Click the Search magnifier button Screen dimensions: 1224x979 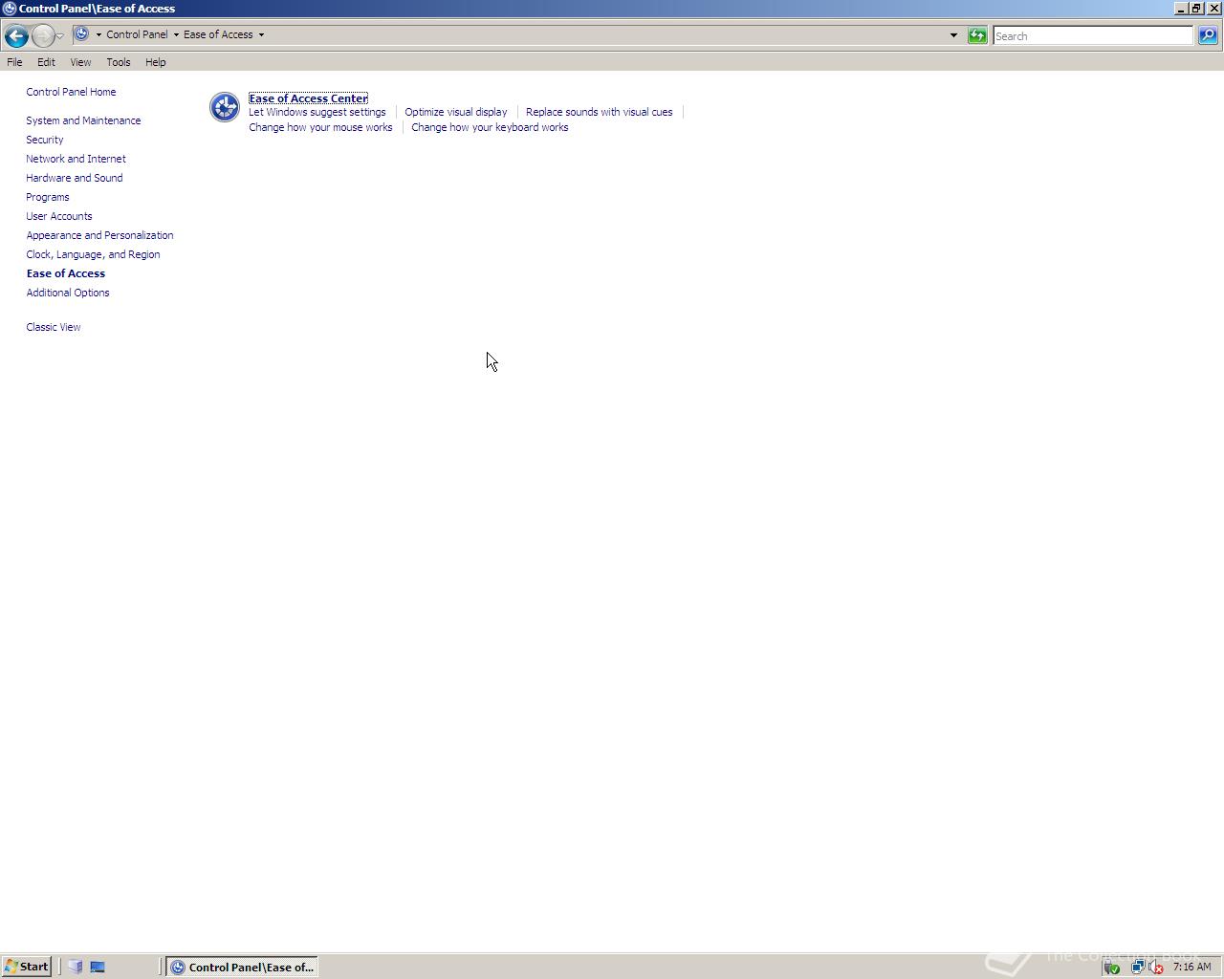(1208, 35)
